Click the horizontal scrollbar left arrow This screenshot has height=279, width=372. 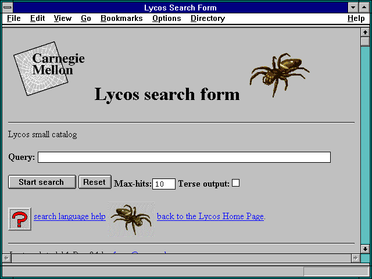[6, 258]
